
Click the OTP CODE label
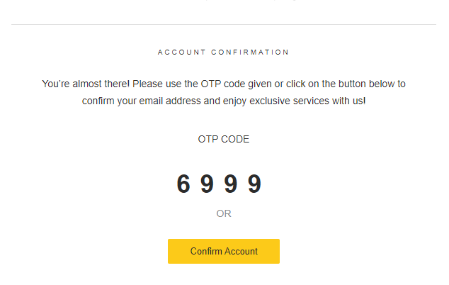(224, 140)
